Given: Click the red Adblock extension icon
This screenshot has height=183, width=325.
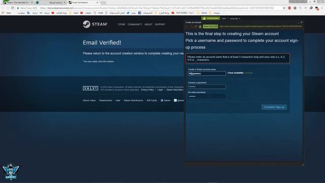Looking at the screenshot, I should tap(289, 8).
